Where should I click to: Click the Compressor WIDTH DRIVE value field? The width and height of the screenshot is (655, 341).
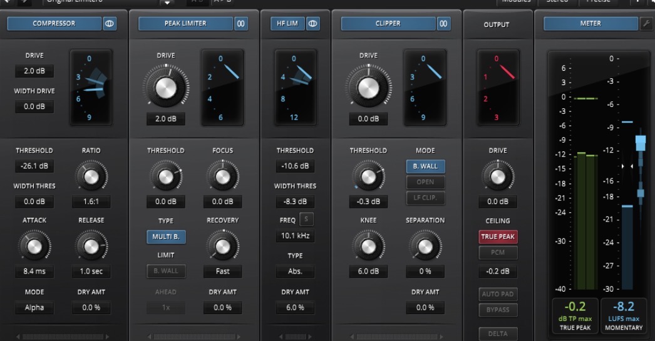34,106
